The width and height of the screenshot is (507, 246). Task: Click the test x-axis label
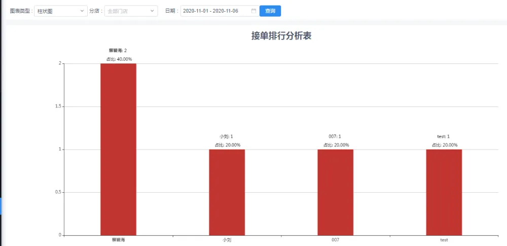pyautogui.click(x=444, y=240)
